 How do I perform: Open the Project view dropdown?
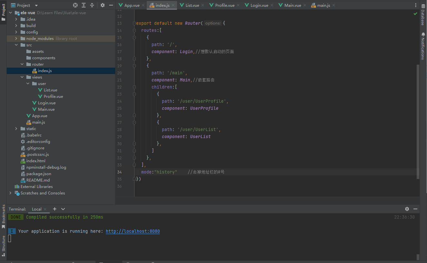tap(36, 5)
